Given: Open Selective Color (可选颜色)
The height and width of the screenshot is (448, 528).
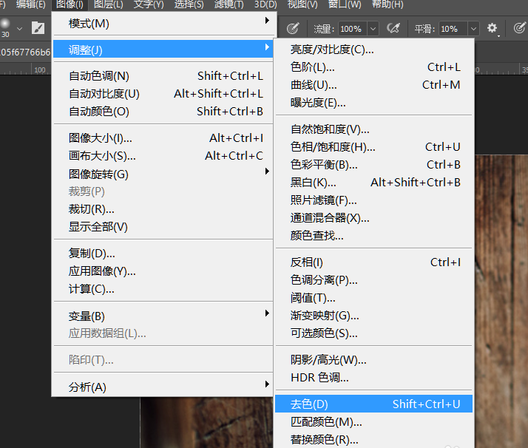Looking at the screenshot, I should (373, 333).
